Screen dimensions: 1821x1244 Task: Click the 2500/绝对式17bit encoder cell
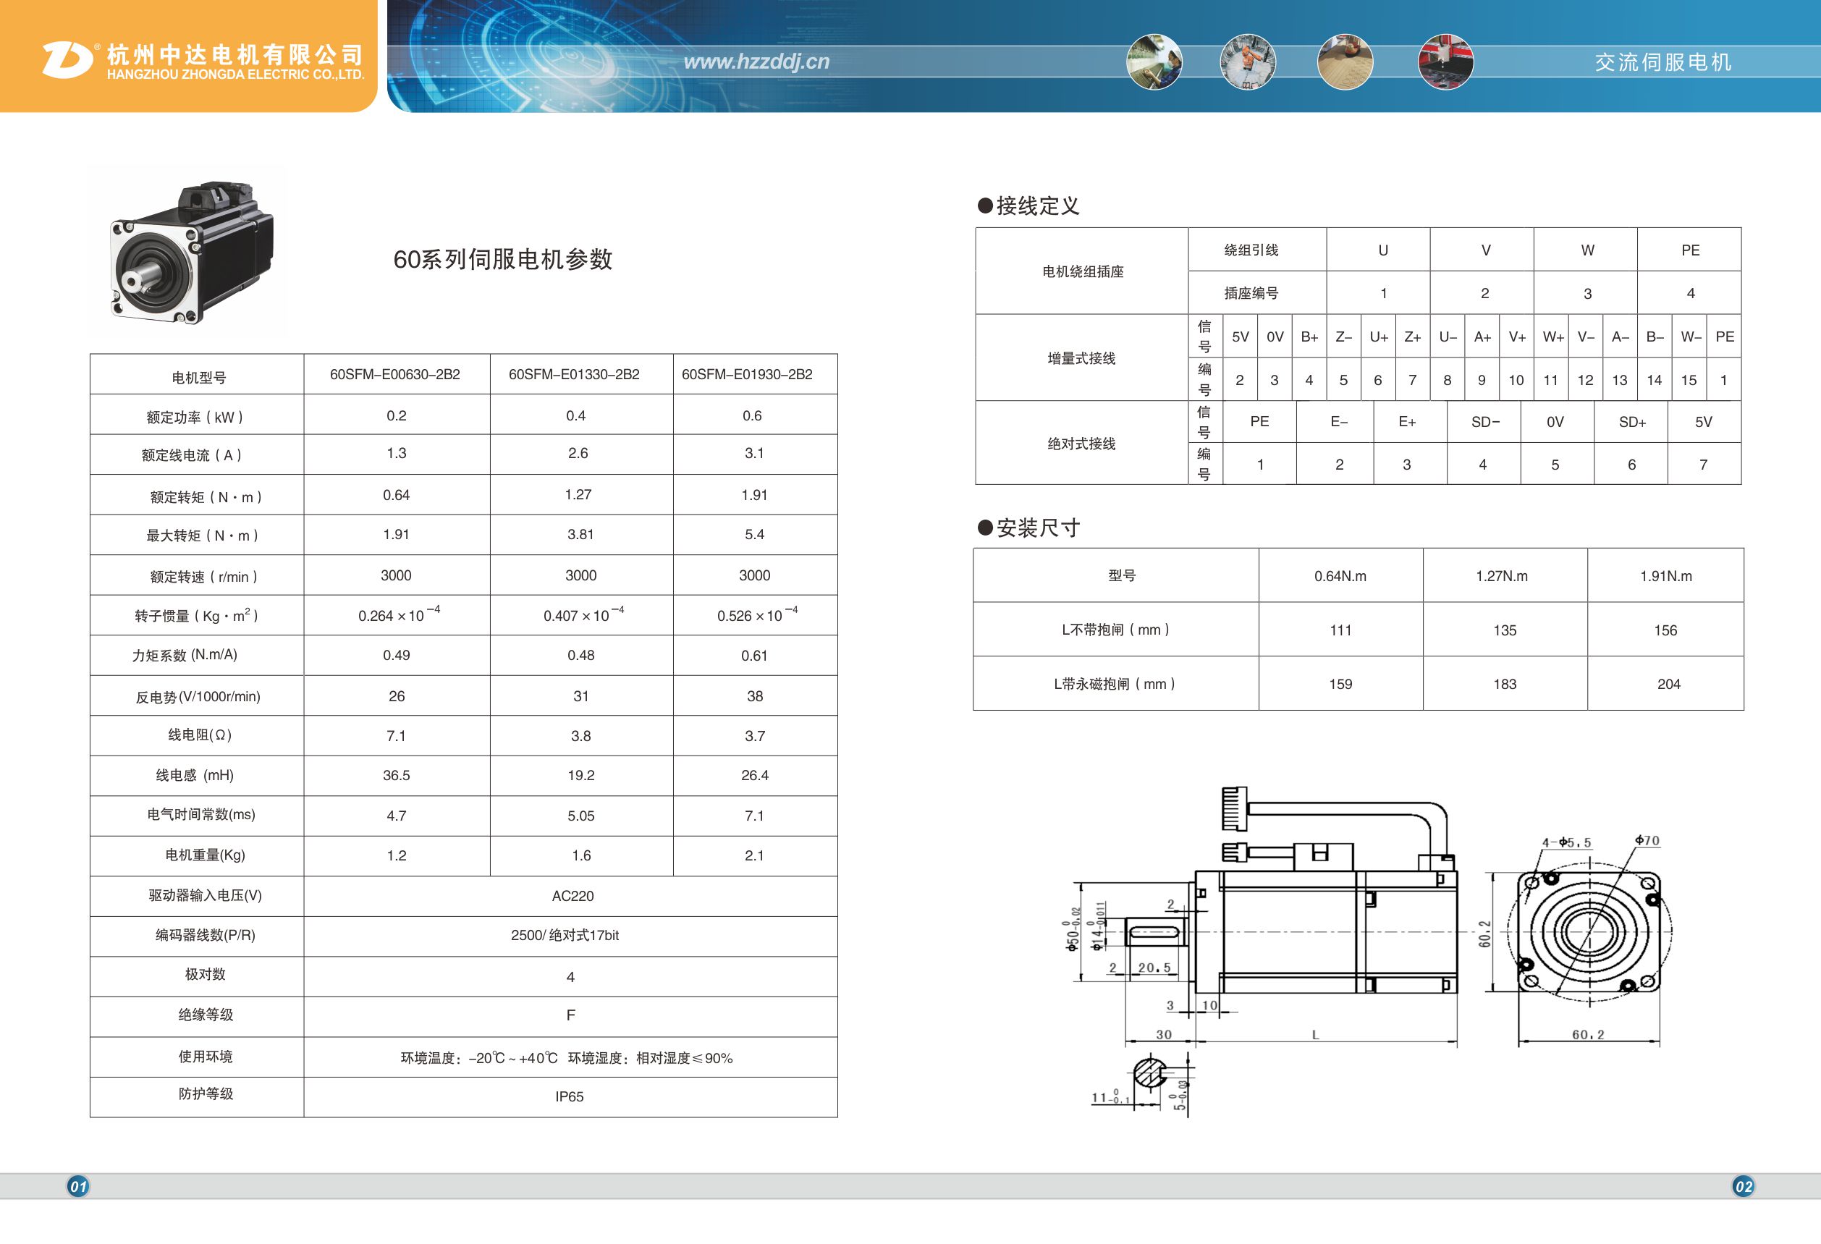click(570, 936)
